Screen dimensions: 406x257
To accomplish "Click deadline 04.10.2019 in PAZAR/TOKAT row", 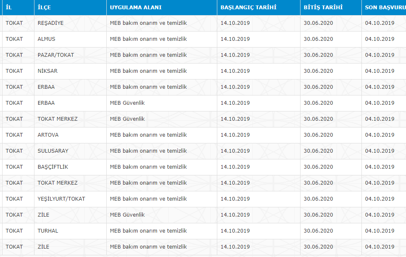I will [380, 55].
